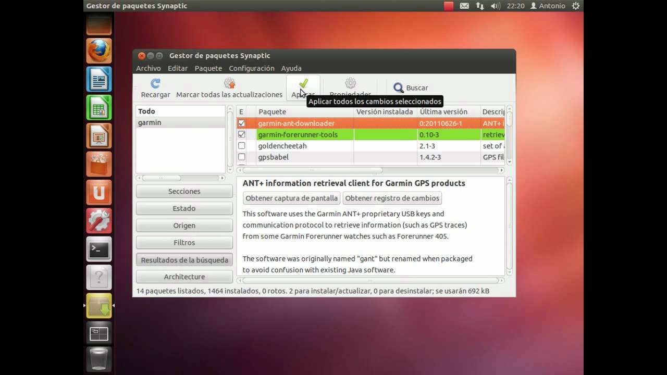This screenshot has width=667, height=375.
Task: Click the help question-mark dock icon
Action: [x=99, y=278]
